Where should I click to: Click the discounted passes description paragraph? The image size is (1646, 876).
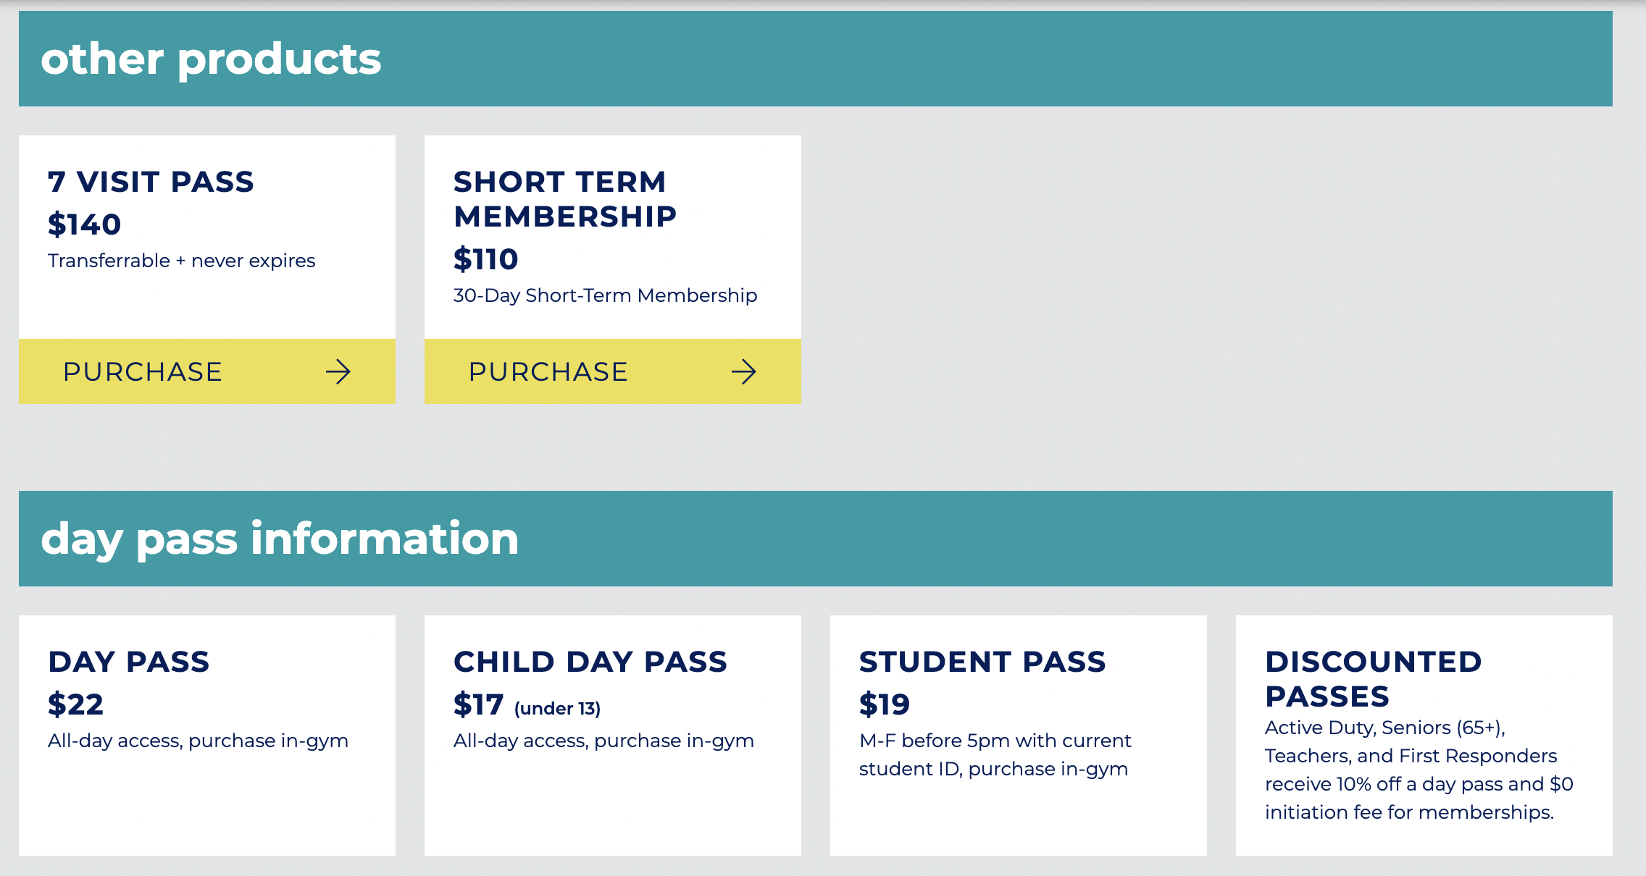(x=1419, y=770)
